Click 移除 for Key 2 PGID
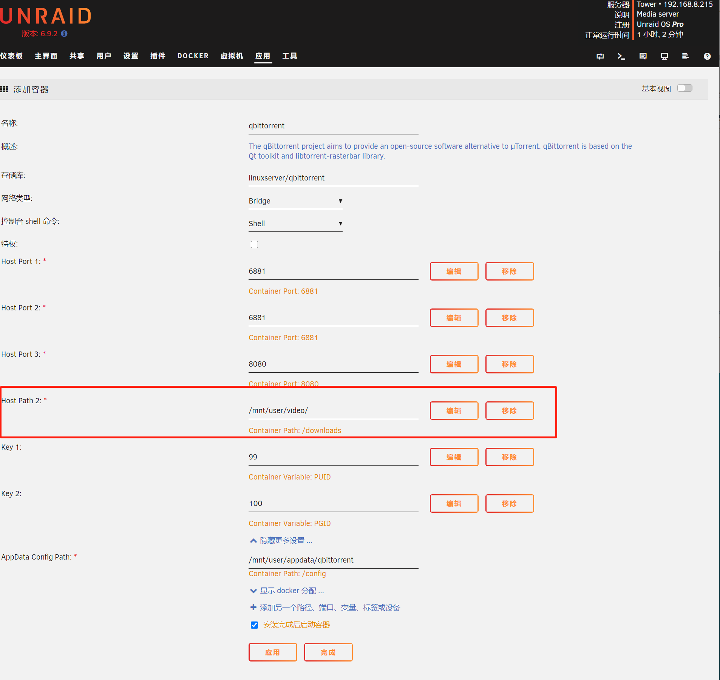This screenshot has width=720, height=680. point(510,503)
